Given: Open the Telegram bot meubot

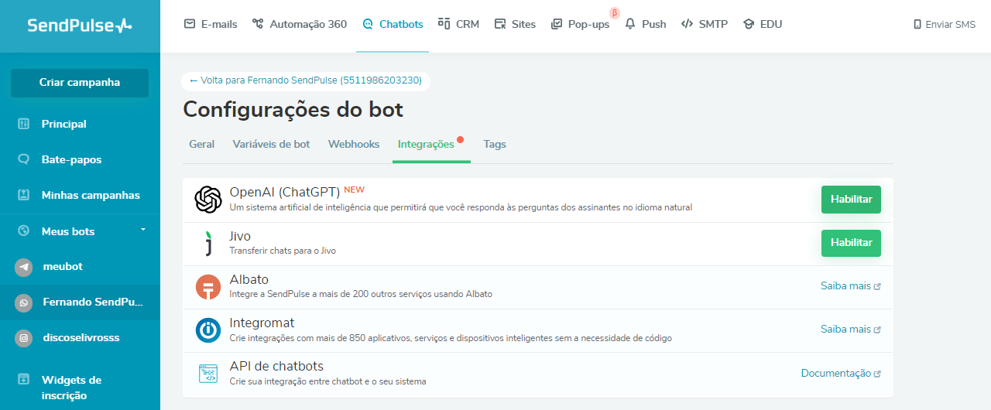Looking at the screenshot, I should [62, 267].
